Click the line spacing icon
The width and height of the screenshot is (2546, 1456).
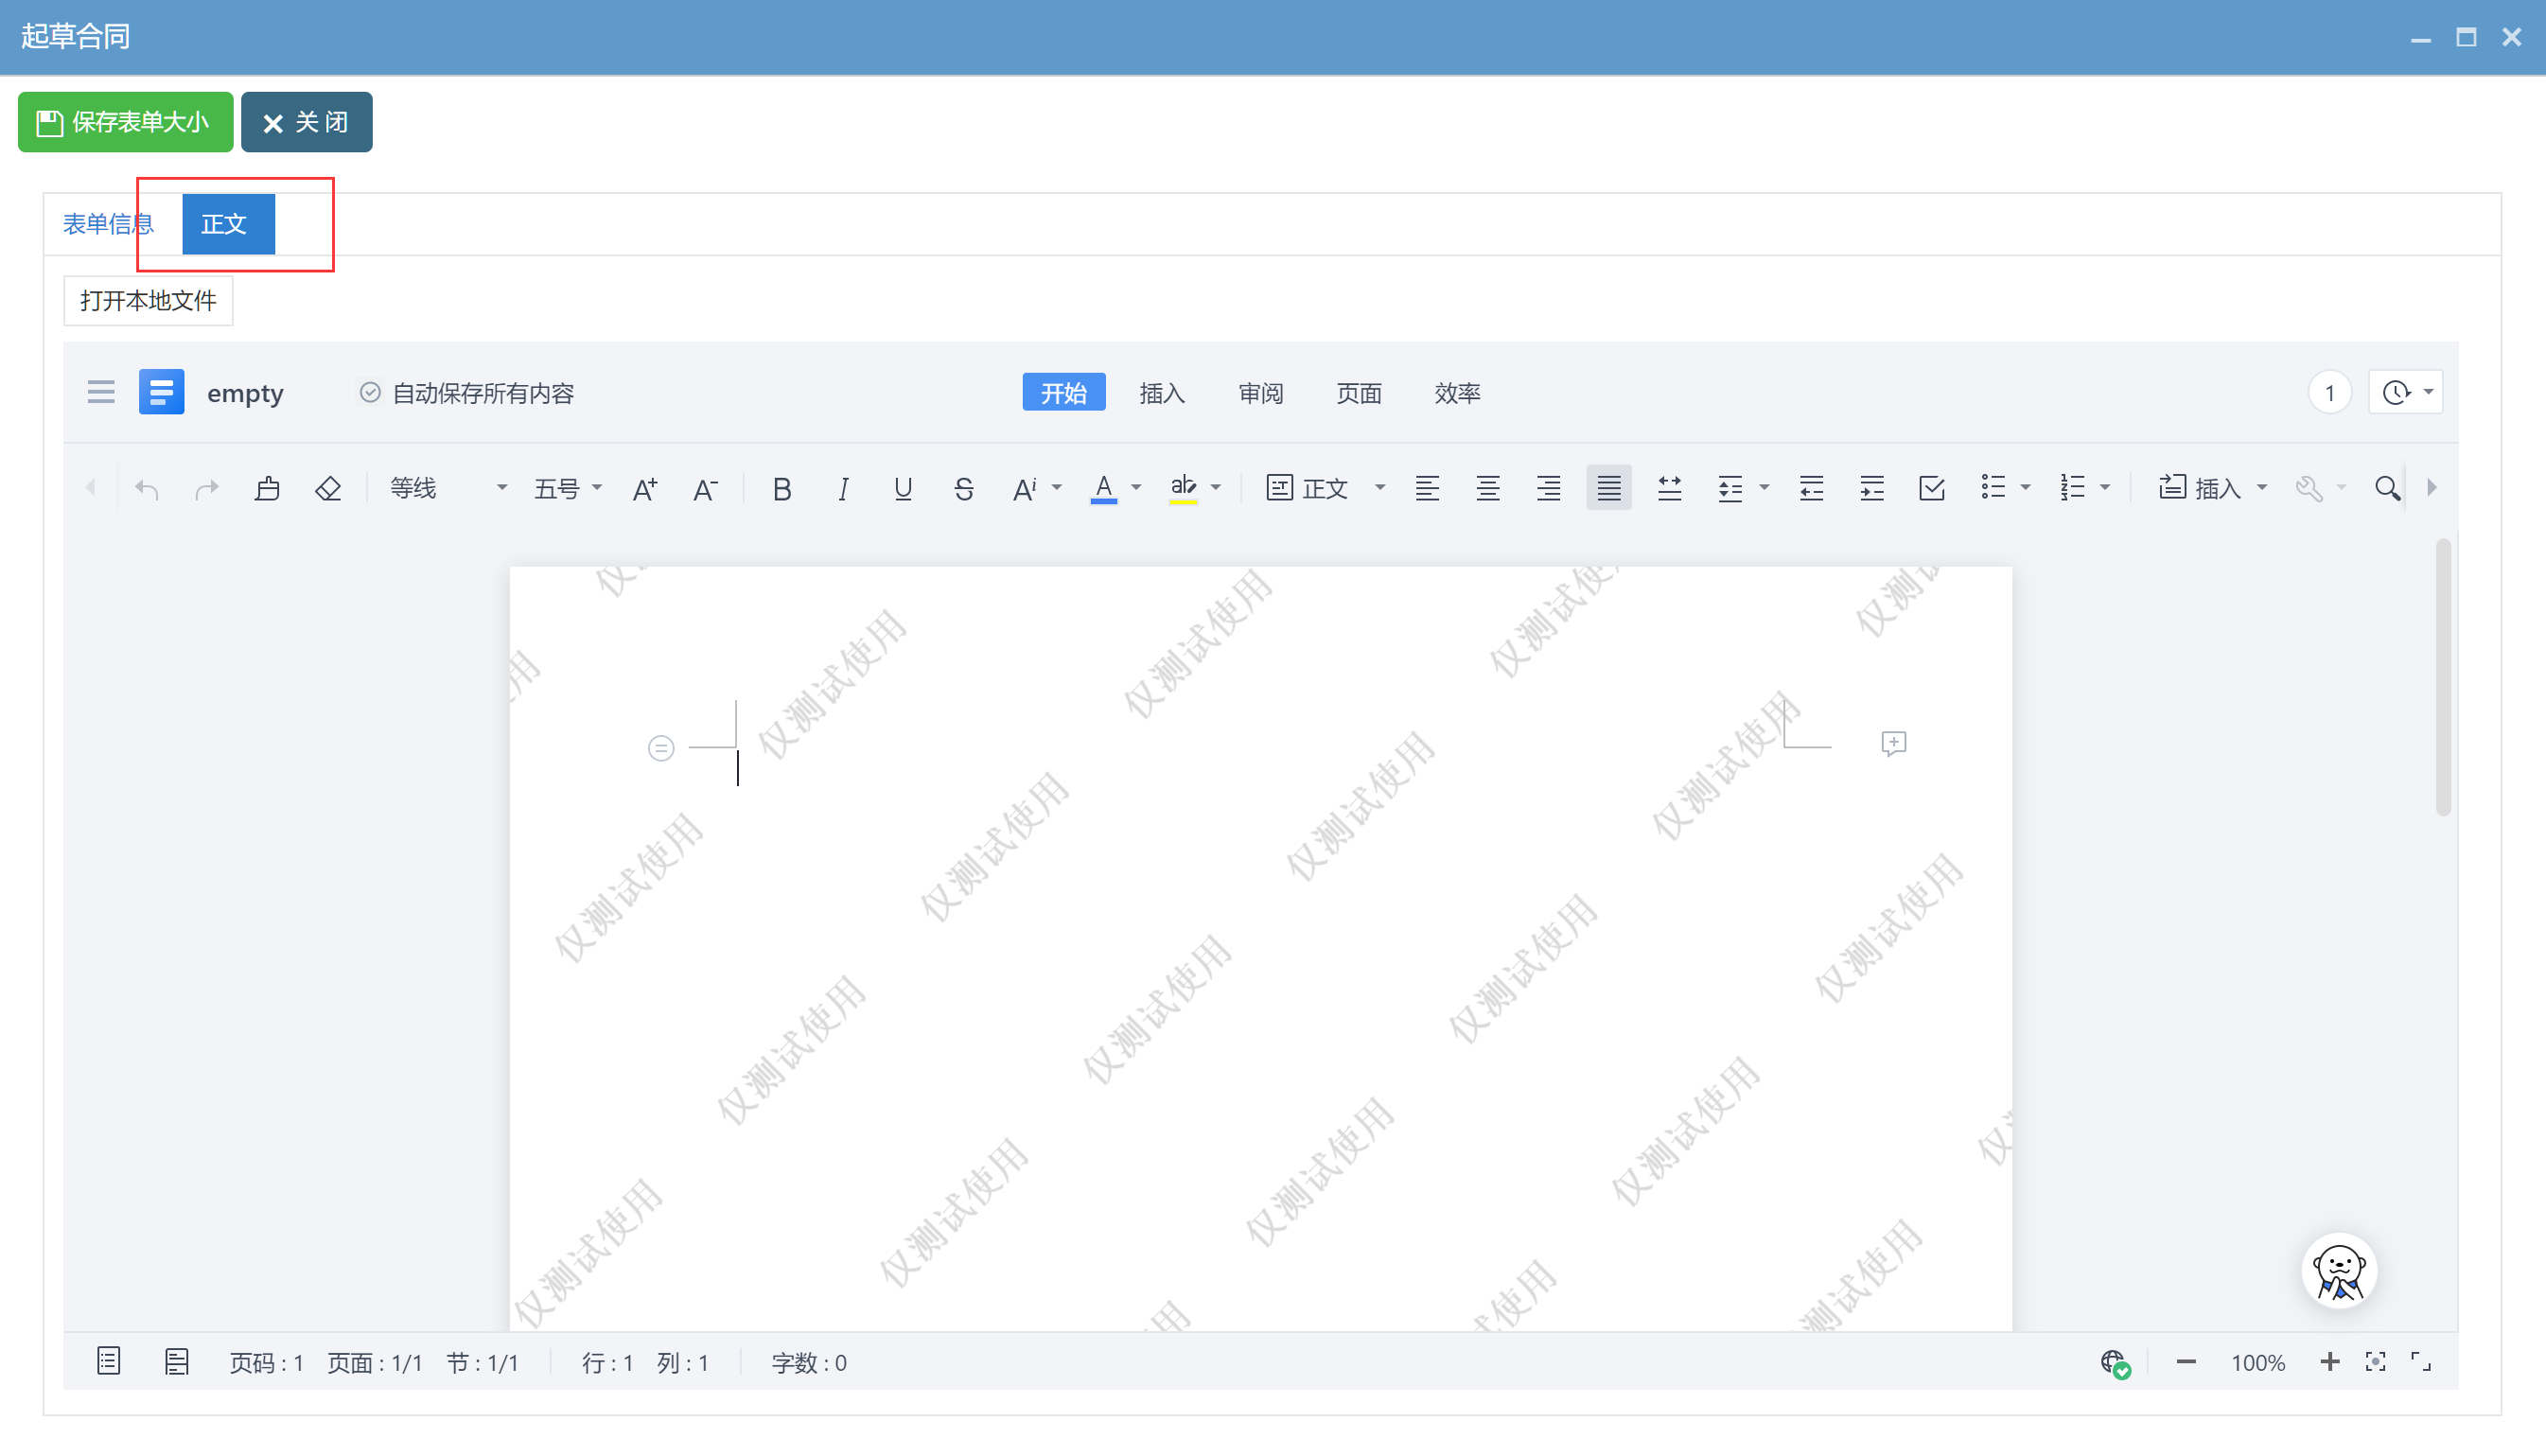1730,488
